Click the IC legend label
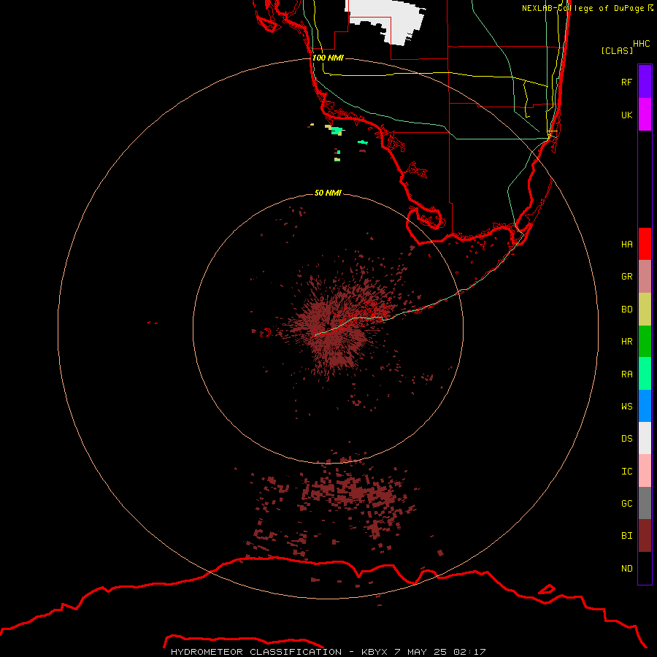 point(626,472)
